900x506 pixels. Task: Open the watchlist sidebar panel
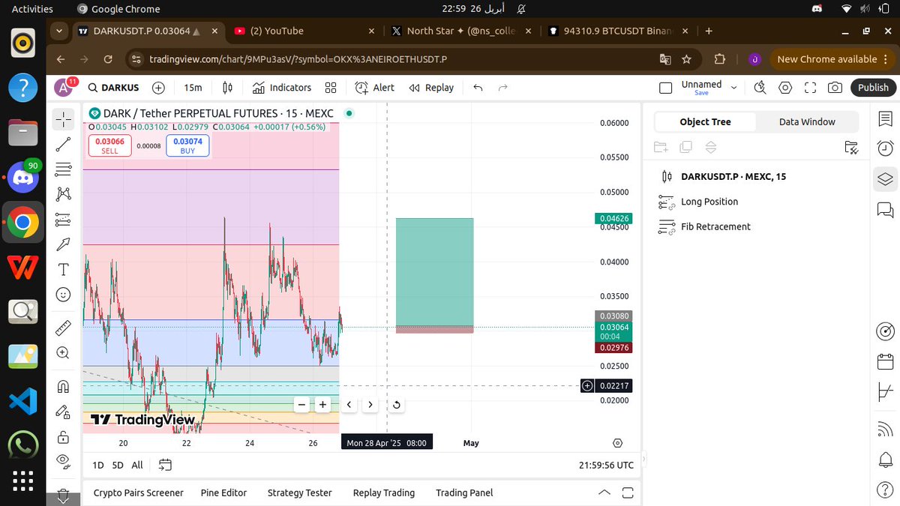885,118
